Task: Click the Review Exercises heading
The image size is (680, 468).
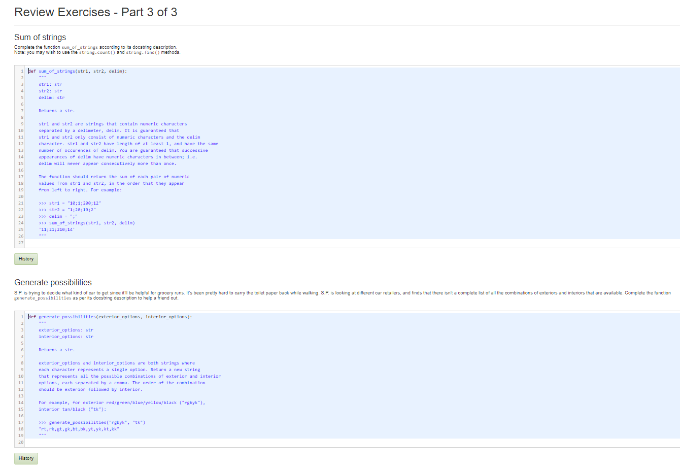Action: click(95, 12)
